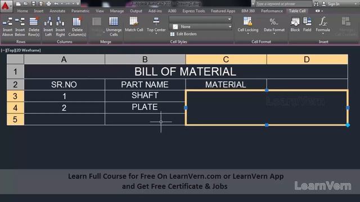Image resolution: width=360 pixels, height=202 pixels.
Task: Switch to Home ribbon tab
Action: [x=22, y=11]
